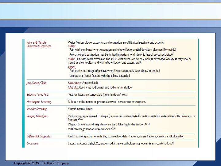Click 'Radial tunnel syndrome, arthritis' text
The height and width of the screenshot is (166, 221).
[x=126, y=136]
